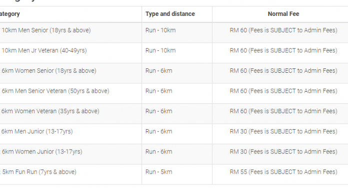Select the 10km Men Jr Veteran category

point(44,50)
